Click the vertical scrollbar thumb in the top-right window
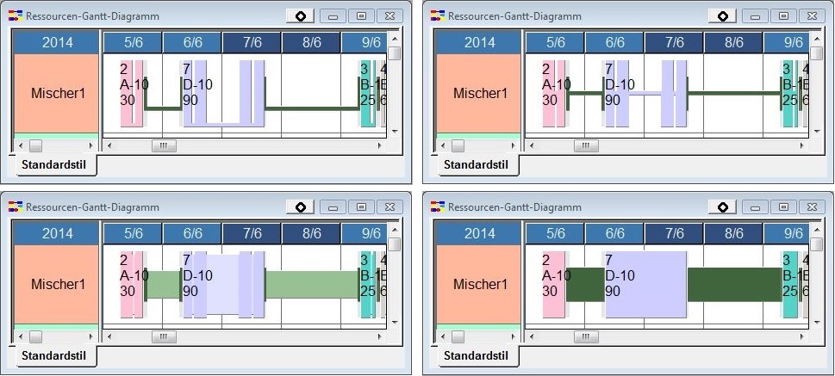Screen dimensions: 835x376 pos(817,53)
